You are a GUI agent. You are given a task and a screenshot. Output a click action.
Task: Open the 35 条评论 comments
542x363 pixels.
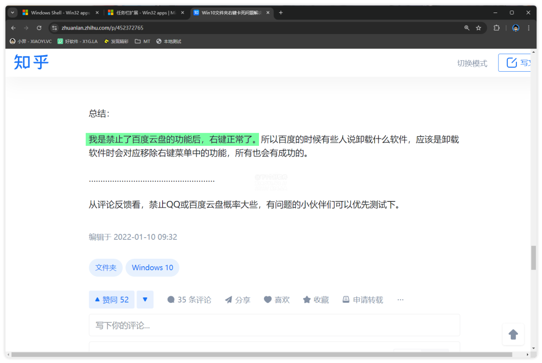pos(189,300)
